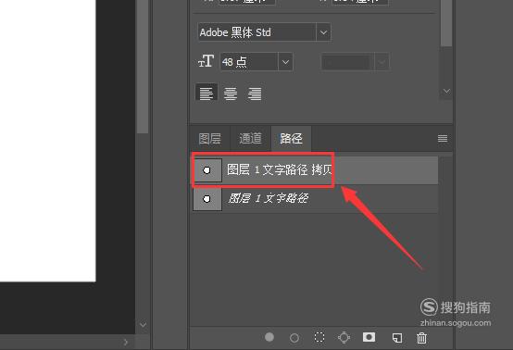Click thumbnail of 图层 1 文字路径 拷贝
Image resolution: width=513 pixels, height=350 pixels.
pos(207,170)
